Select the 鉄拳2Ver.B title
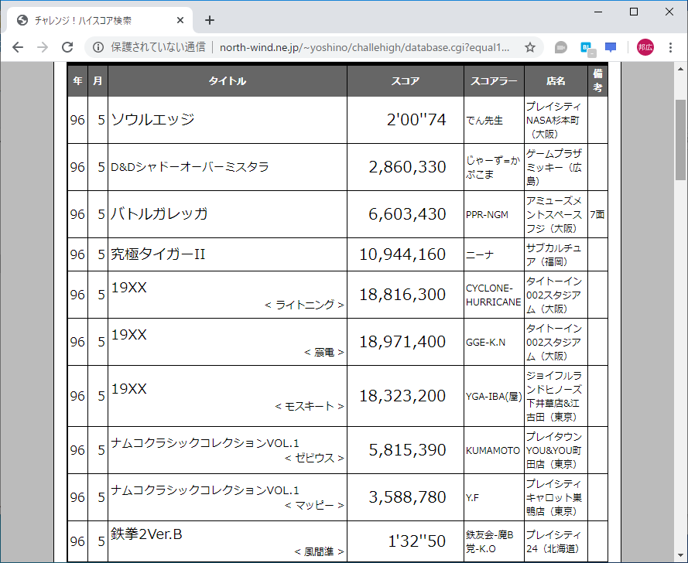Image resolution: width=688 pixels, height=563 pixels. coord(146,534)
